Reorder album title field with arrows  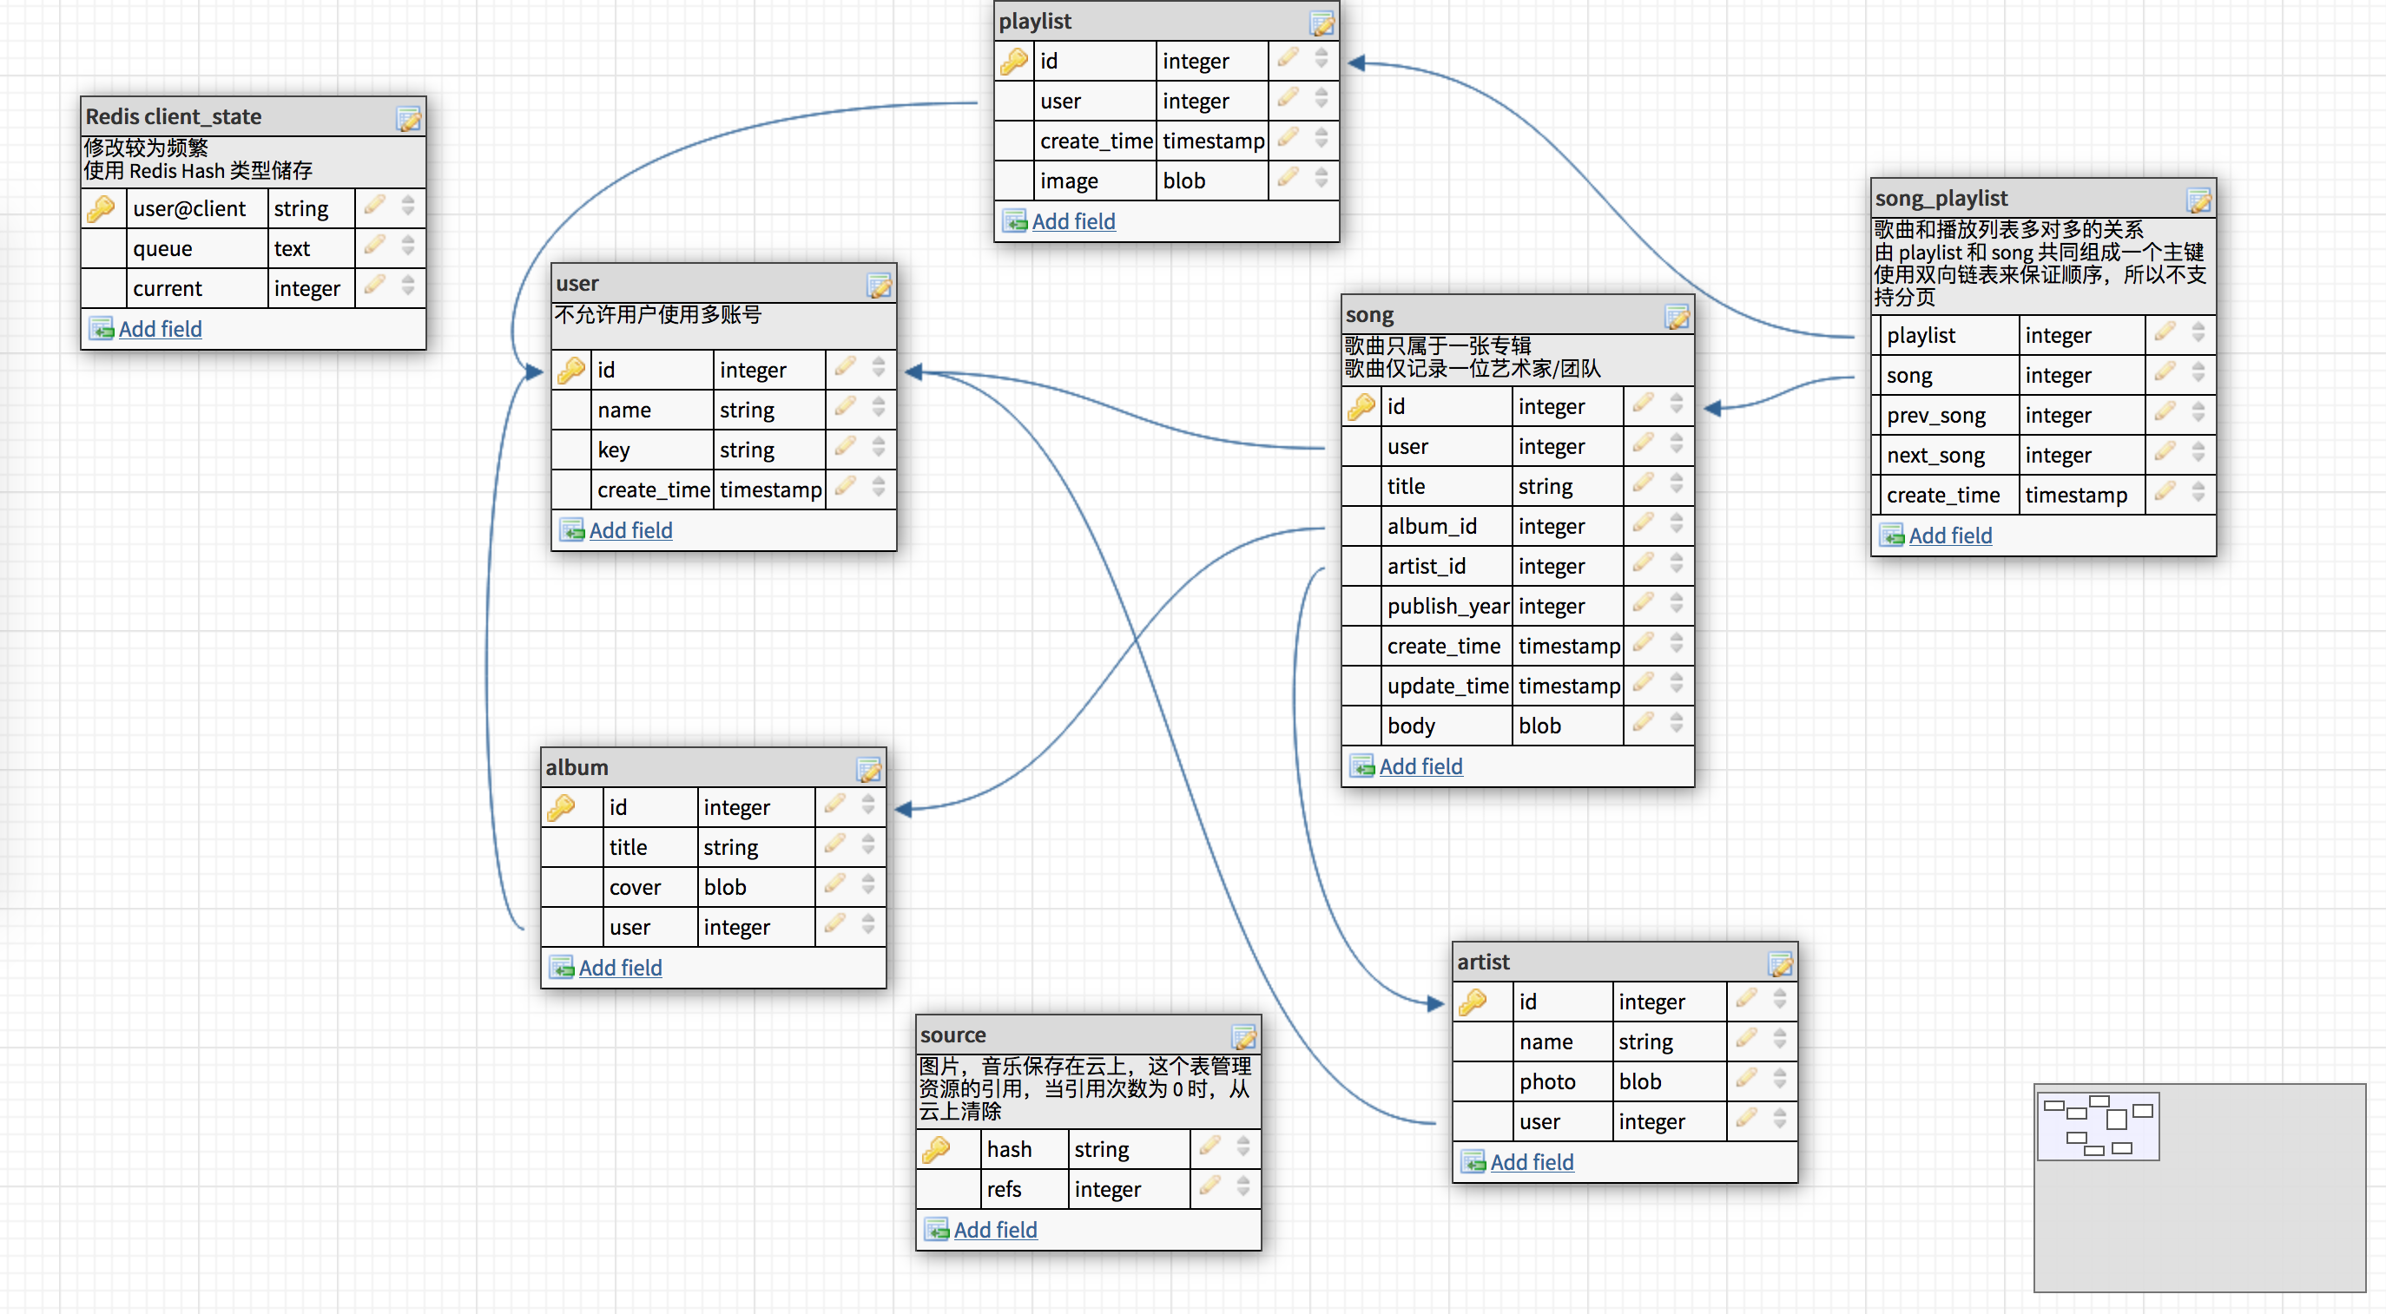click(869, 844)
